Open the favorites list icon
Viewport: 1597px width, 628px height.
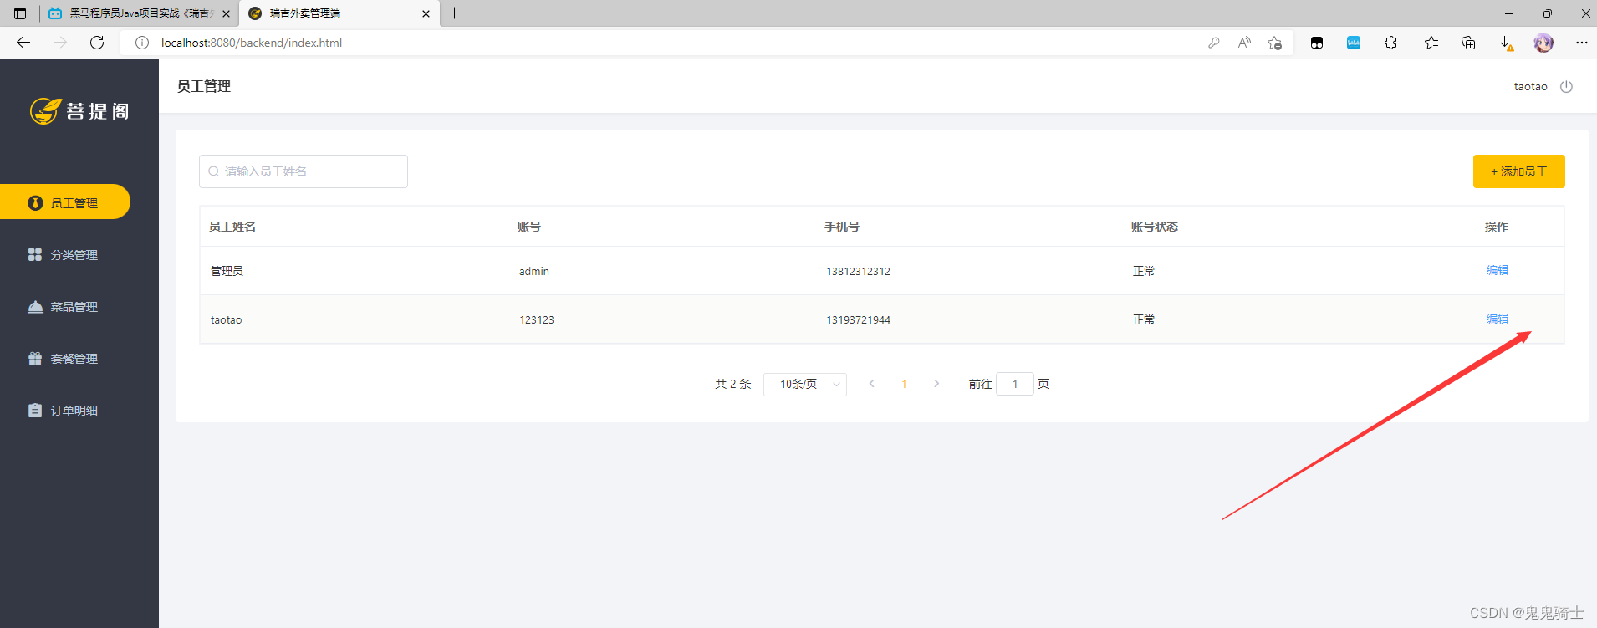coord(1431,43)
